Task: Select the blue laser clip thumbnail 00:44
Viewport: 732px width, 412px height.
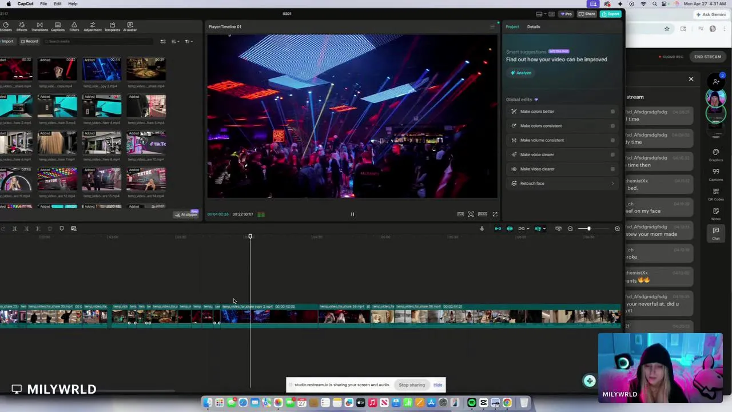Action: (101, 69)
